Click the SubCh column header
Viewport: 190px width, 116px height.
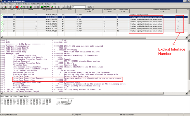19,11
